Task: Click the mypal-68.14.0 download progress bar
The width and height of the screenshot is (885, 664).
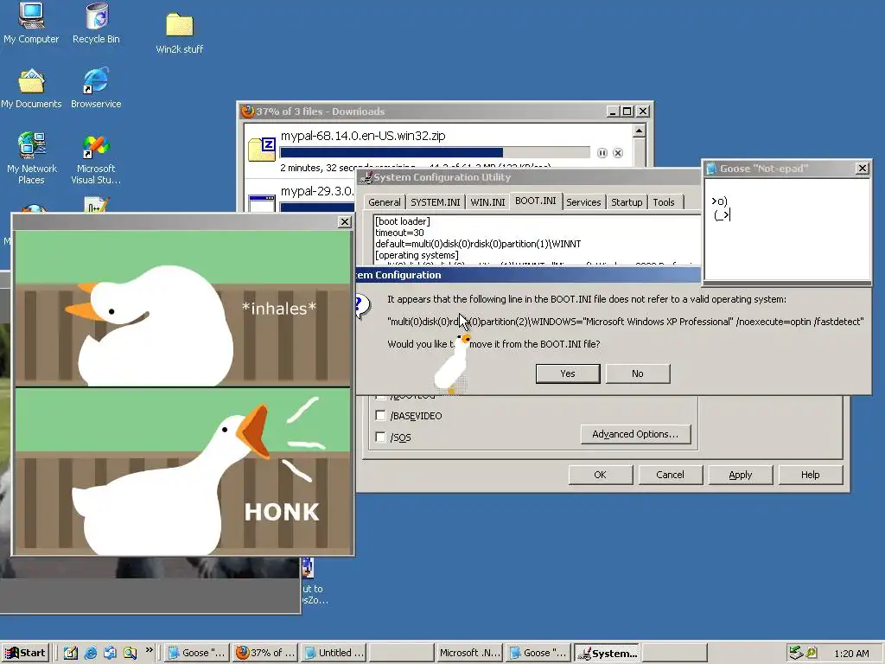Action: 435,152
